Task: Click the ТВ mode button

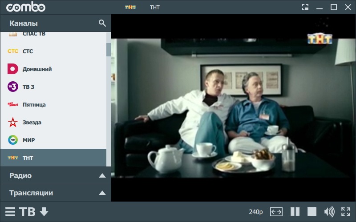Action: click(x=27, y=212)
